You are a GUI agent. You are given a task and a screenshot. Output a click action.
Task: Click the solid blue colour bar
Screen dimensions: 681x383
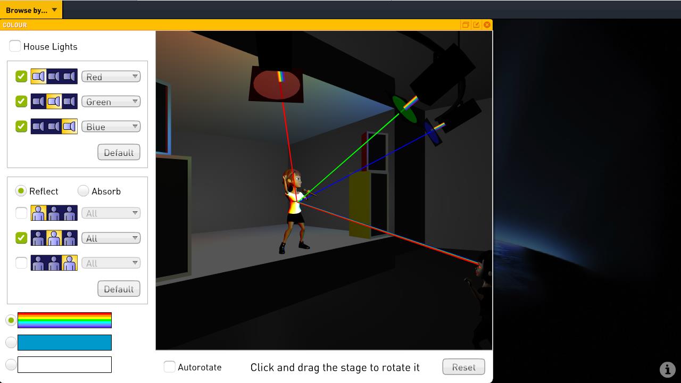click(64, 343)
